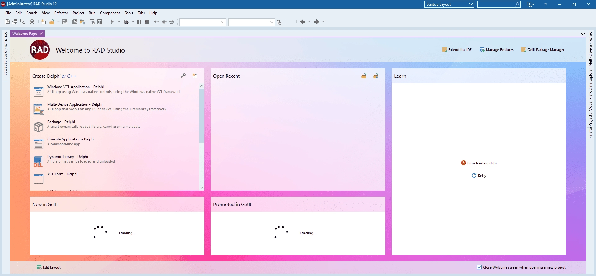The image size is (596, 276).
Task: Click Add File to Project icon
Action: pos(92,22)
